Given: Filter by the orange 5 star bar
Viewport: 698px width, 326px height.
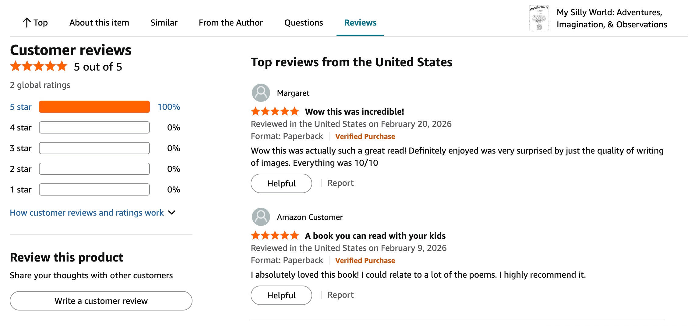Looking at the screenshot, I should [x=94, y=107].
